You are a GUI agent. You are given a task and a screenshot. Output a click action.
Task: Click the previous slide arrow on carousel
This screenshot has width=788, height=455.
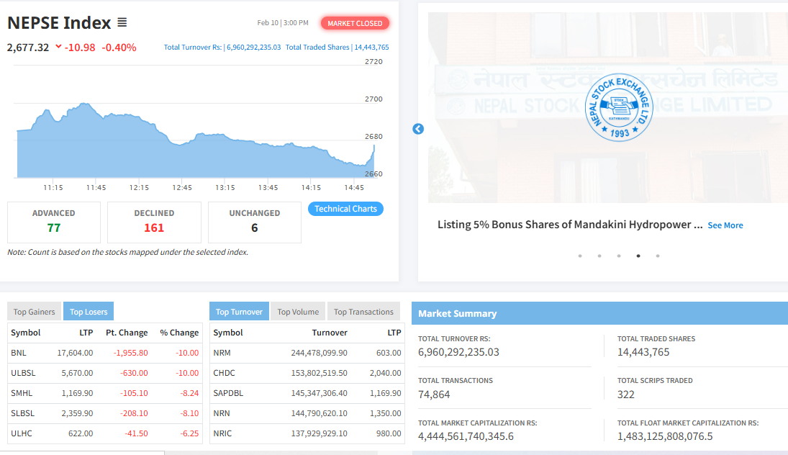418,129
